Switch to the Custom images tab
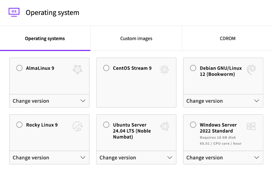This screenshot has width=273, height=171. (136, 38)
